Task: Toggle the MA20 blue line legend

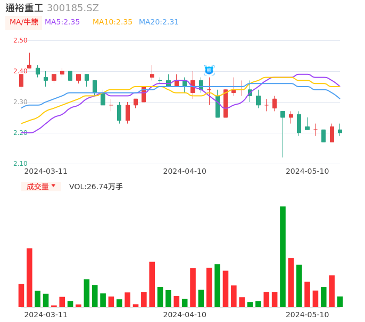Action: pos(159,22)
